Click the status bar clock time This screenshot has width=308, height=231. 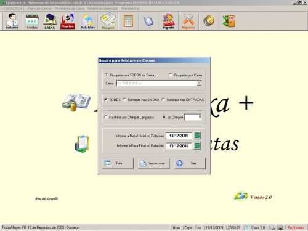coord(233,227)
